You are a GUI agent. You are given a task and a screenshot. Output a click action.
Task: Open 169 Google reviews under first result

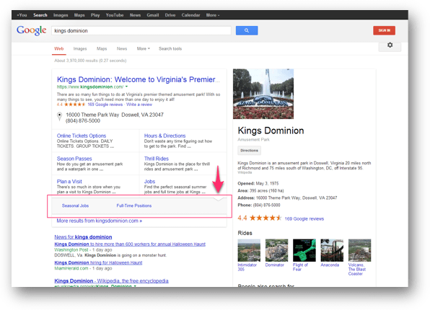point(105,105)
